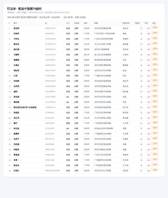Click 海口市 city cell in row 6
The width and height of the screenshot is (168, 198).
pyautogui.click(x=87, y=55)
